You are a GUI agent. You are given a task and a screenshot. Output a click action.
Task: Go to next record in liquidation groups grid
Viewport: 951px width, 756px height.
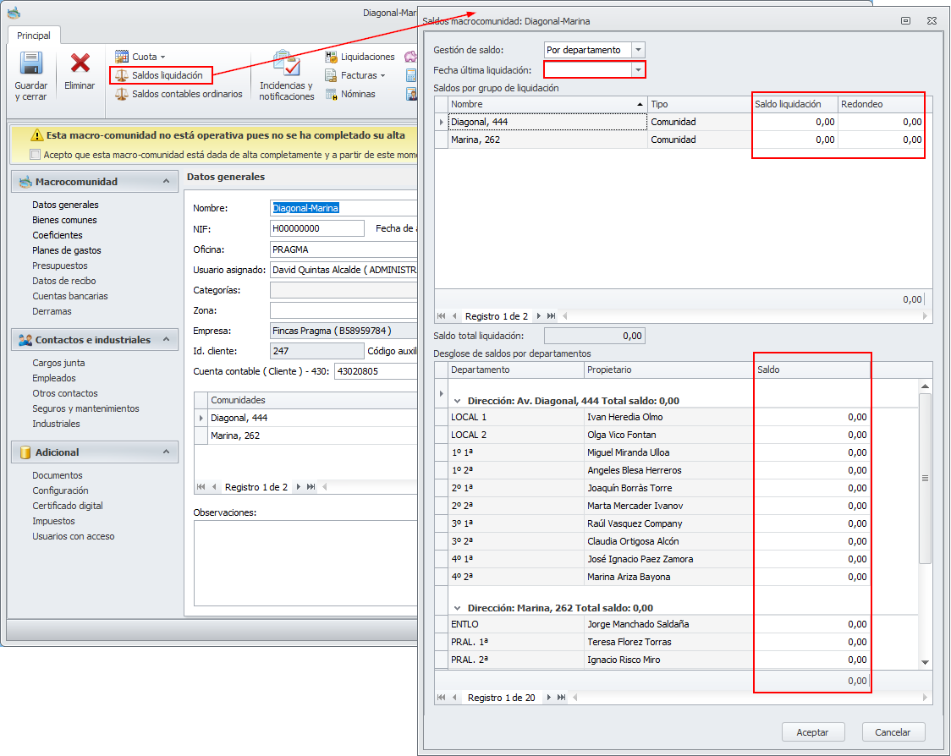coord(538,316)
